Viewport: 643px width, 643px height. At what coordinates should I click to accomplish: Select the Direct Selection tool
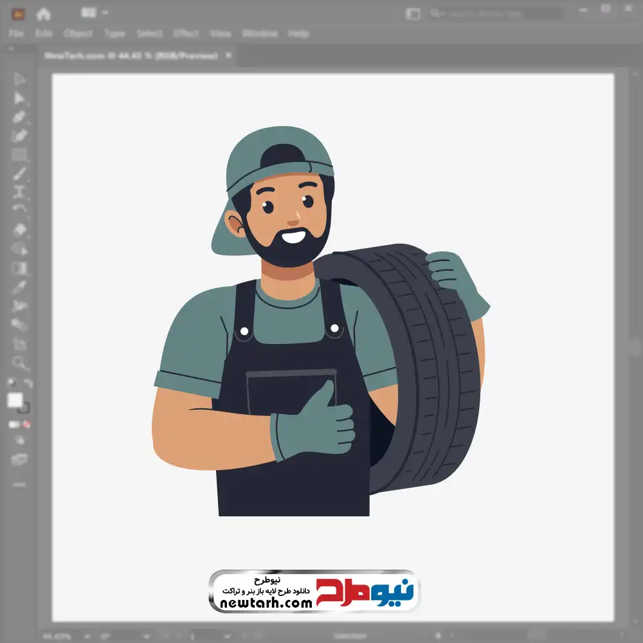[x=20, y=98]
